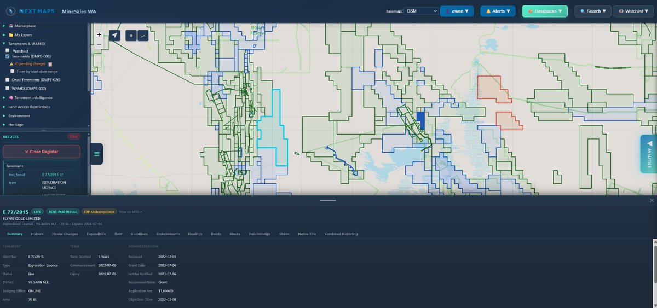
Task: Open the Search dropdown
Action: coord(592,11)
